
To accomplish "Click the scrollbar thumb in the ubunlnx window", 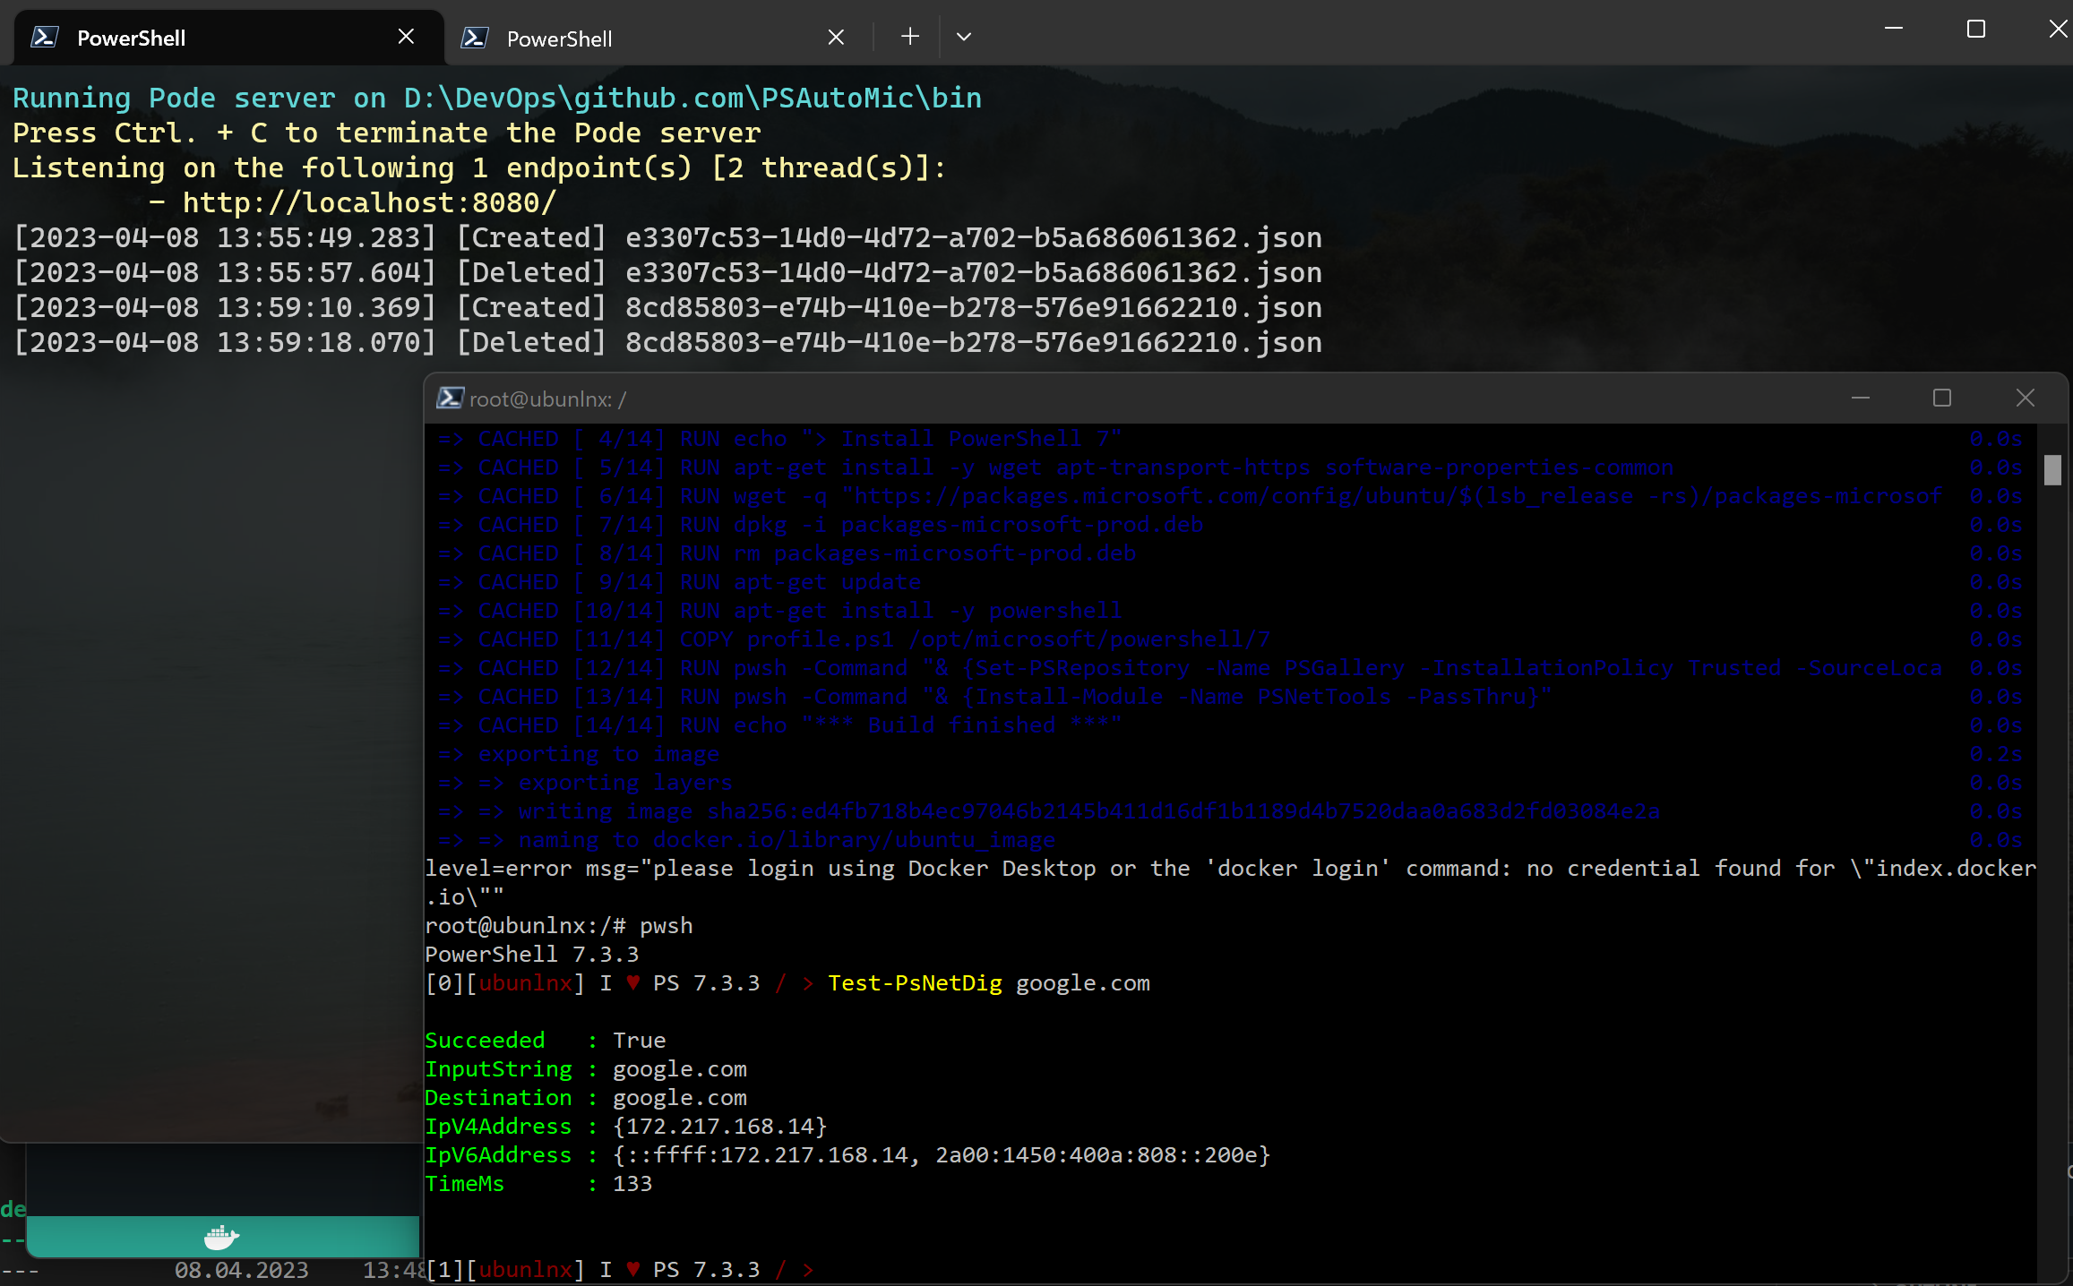I will point(2052,469).
